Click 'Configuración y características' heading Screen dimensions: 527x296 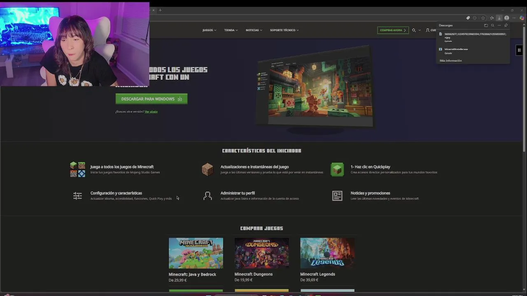coord(116,193)
